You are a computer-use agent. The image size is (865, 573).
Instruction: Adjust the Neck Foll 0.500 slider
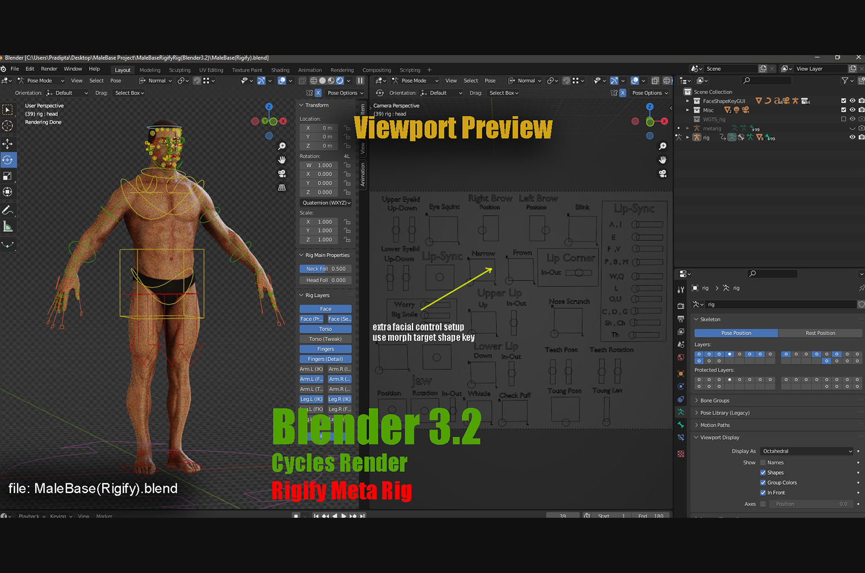[325, 269]
